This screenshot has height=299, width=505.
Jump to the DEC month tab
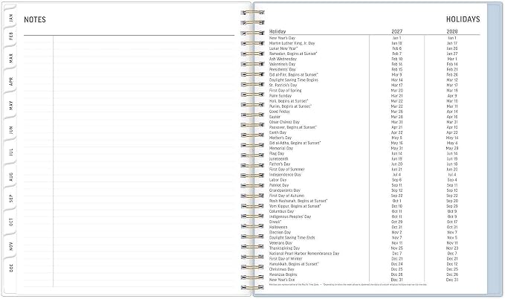point(10,268)
